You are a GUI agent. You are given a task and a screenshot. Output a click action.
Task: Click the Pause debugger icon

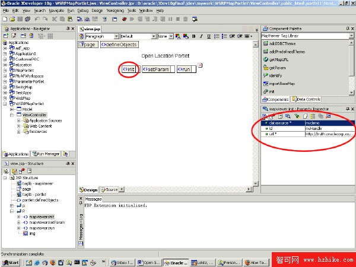[x=170, y=20]
